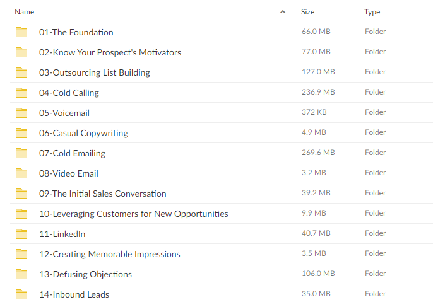Sort files by the Type column header

(372, 12)
